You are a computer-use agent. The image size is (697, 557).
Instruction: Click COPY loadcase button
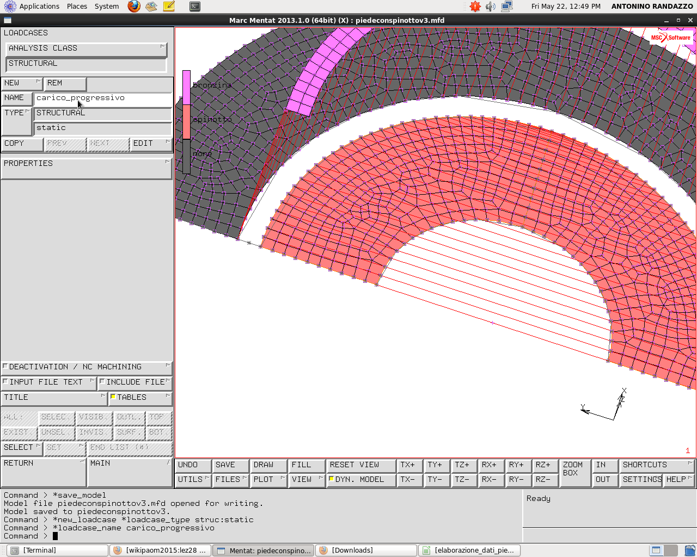coord(22,144)
